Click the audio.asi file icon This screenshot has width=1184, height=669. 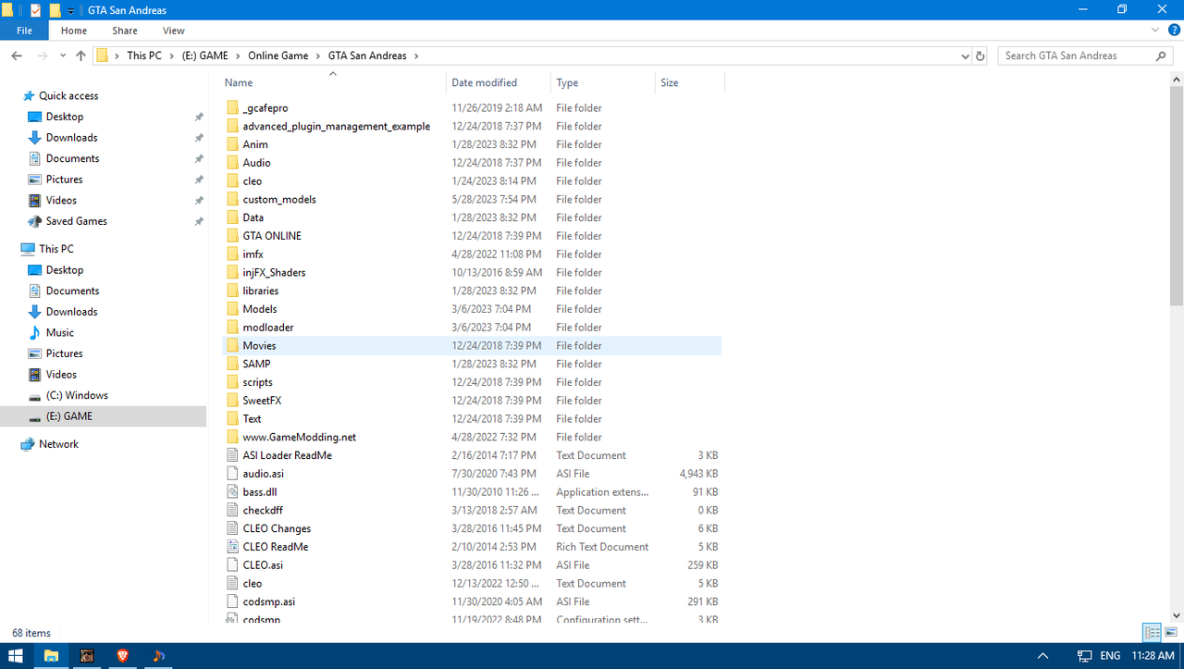point(233,474)
